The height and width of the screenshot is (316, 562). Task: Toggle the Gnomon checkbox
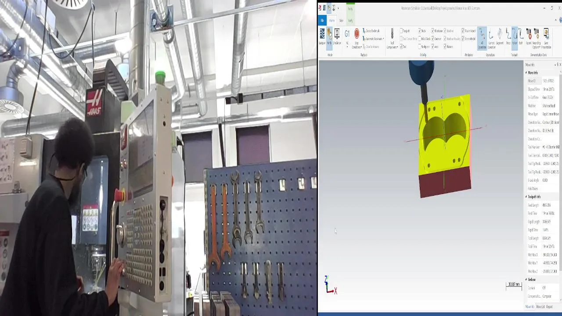point(433,39)
